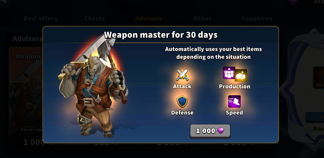Click the pink gem on price button
The image size is (324, 158).
click(x=221, y=131)
